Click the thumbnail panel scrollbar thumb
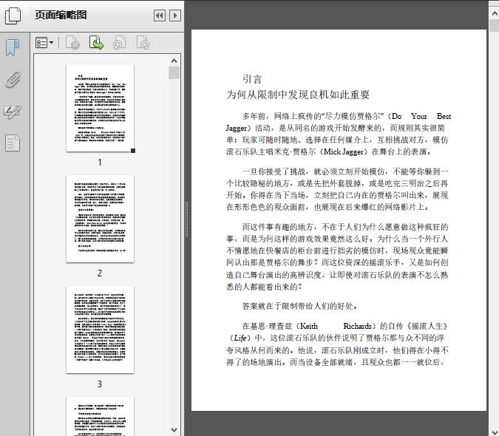Screen dimensions: 499x436 (174, 72)
